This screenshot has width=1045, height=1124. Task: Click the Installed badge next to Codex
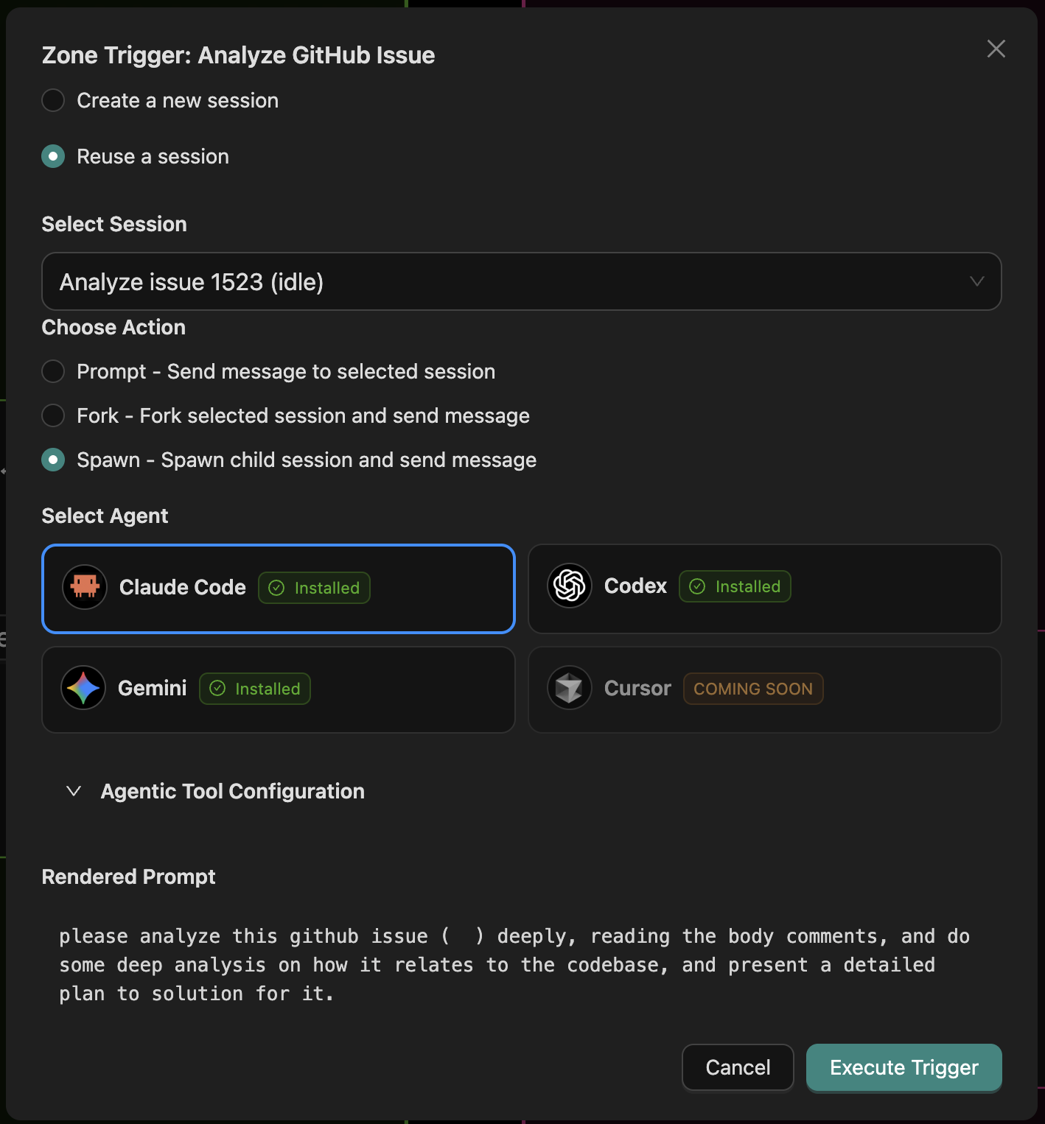pyautogui.click(x=735, y=586)
